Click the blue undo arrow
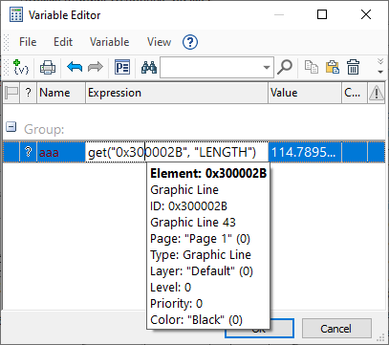The image size is (389, 345). tap(75, 67)
